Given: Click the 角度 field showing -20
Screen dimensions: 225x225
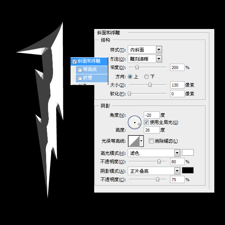Looking at the screenshot, I should pyautogui.click(x=152, y=115).
